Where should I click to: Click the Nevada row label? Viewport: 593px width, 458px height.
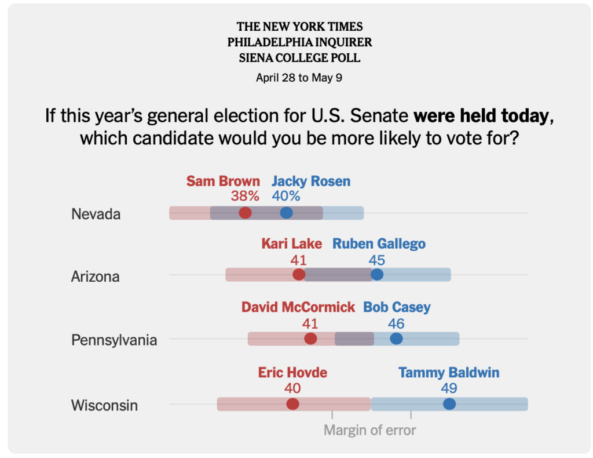[x=96, y=214]
